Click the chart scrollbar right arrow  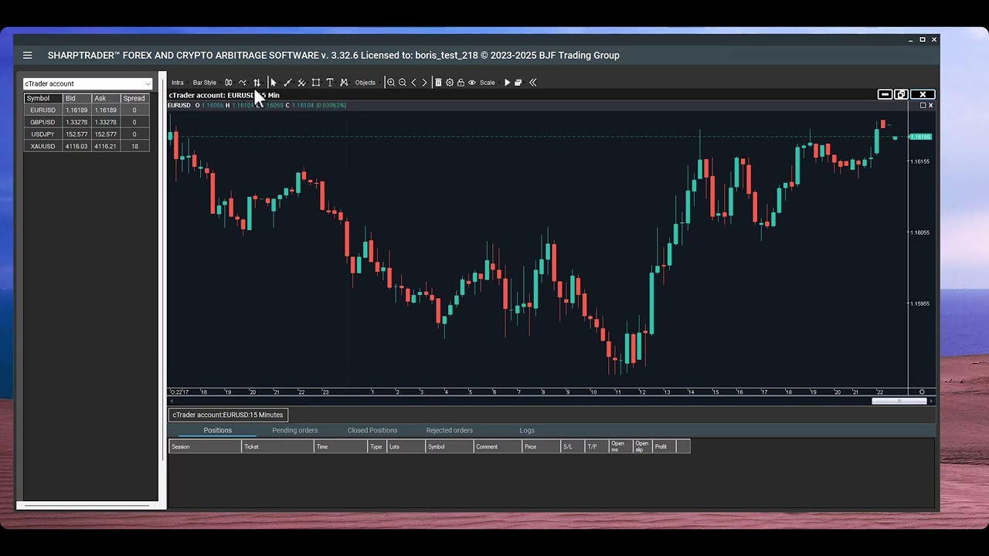pos(931,401)
